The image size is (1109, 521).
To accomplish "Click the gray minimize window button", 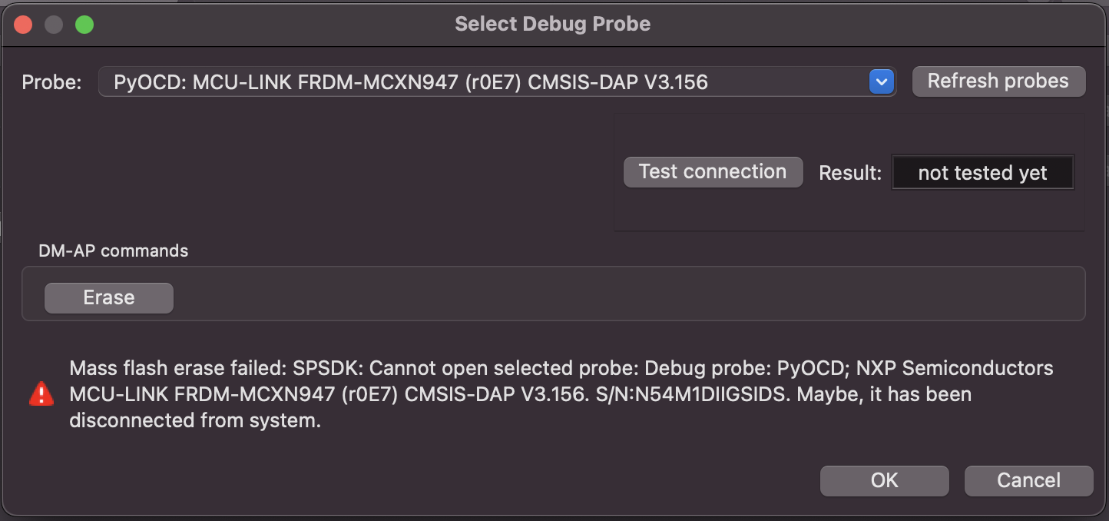I will click(x=54, y=25).
